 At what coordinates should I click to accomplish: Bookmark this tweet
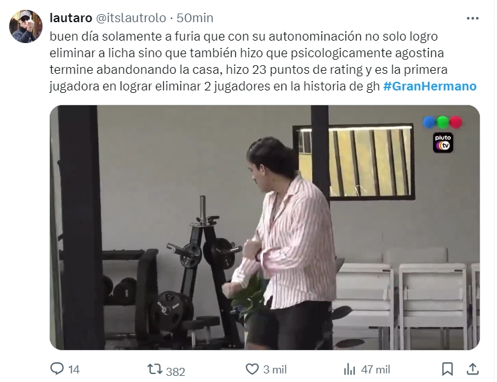coord(447,369)
